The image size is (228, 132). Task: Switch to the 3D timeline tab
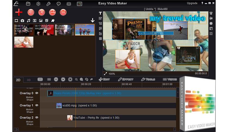tap(29, 80)
